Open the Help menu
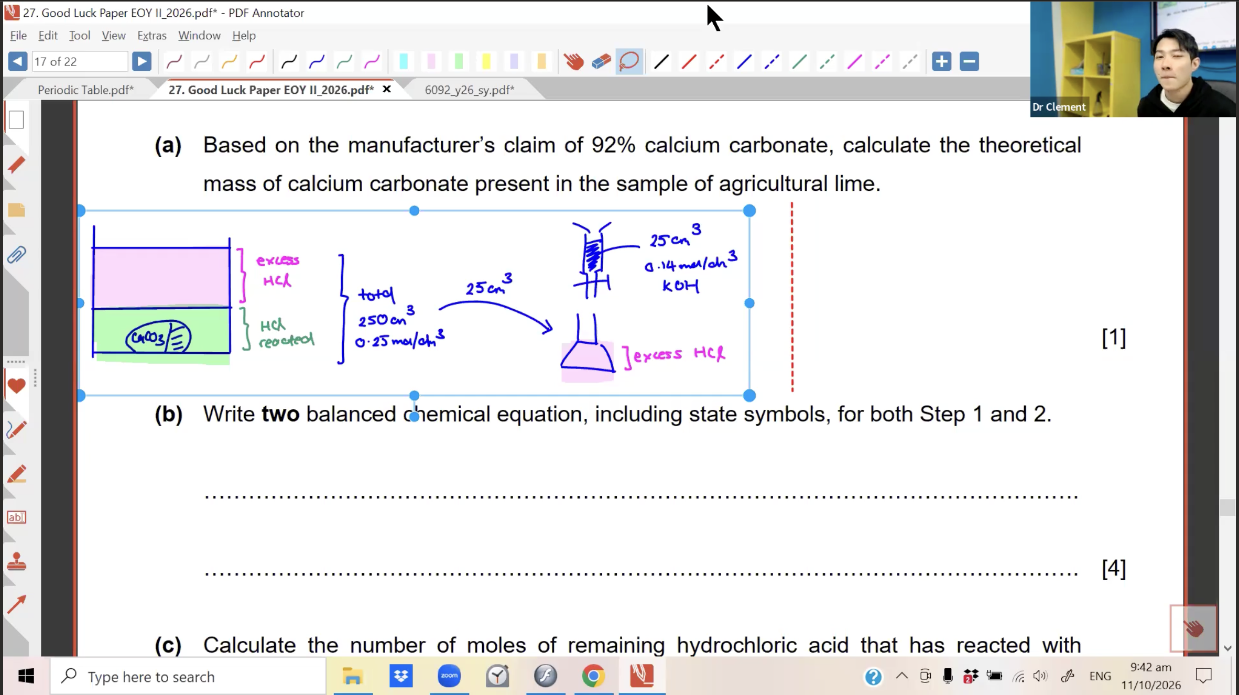 coord(244,35)
